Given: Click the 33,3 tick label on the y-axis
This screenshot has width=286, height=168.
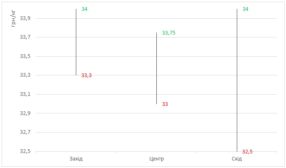Looking at the screenshot, I should [x=25, y=75].
